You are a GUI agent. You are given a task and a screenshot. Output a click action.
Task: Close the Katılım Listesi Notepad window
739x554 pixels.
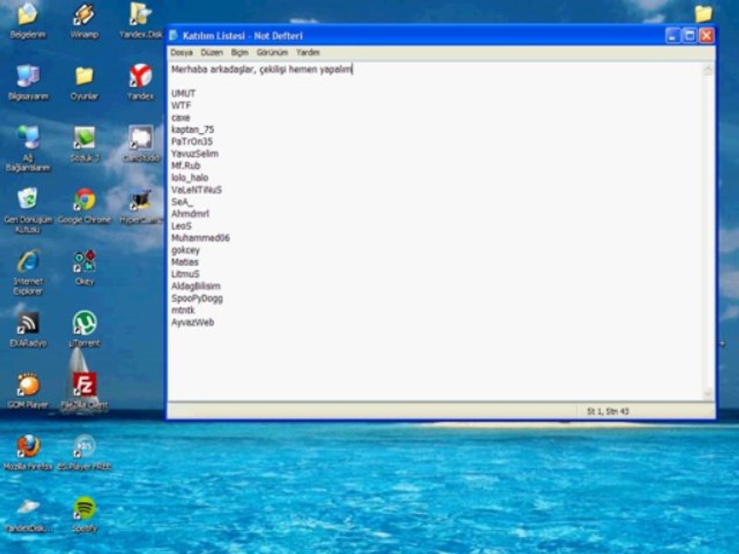click(707, 36)
